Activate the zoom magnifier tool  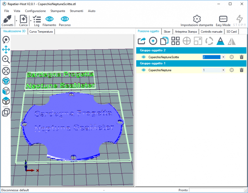tap(6, 59)
